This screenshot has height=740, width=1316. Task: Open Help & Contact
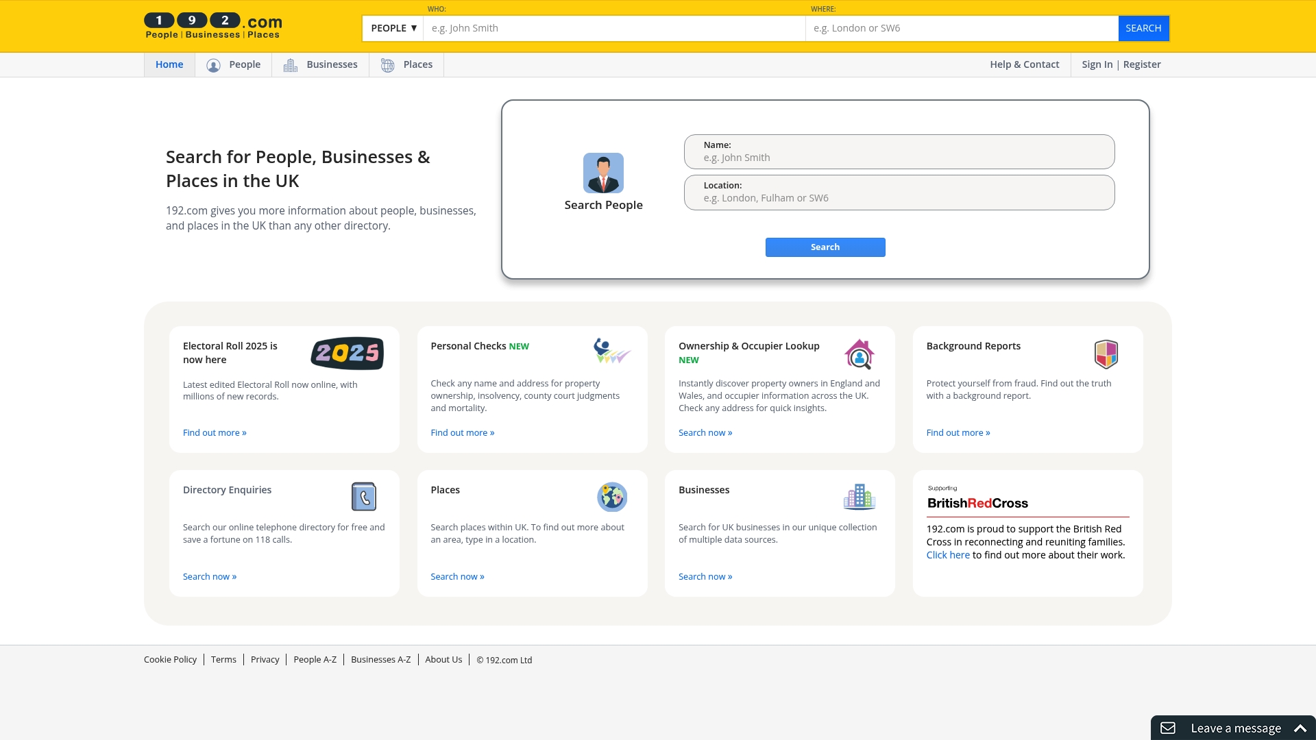[x=1024, y=64]
